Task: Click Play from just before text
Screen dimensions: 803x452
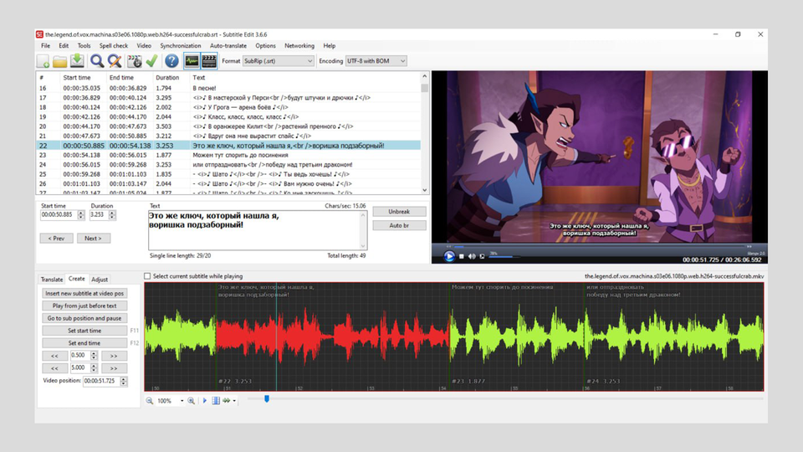Action: click(84, 306)
